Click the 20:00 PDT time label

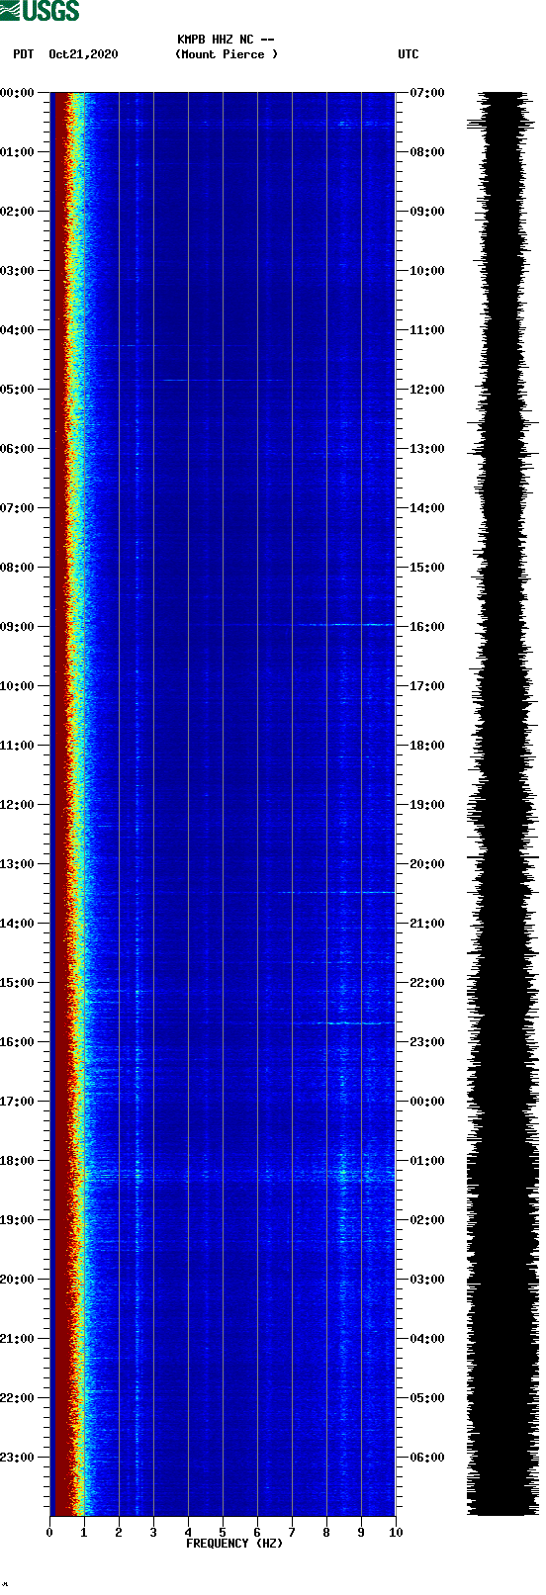pyautogui.click(x=18, y=1280)
